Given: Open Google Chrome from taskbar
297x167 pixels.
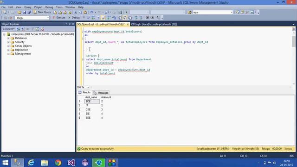Looking at the screenshot, I should click(x=58, y=163).
